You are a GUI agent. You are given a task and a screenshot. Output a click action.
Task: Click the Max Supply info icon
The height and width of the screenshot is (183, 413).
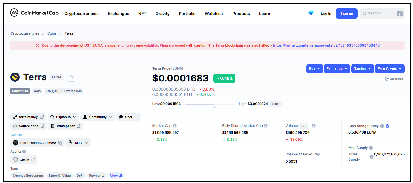click(x=371, y=148)
